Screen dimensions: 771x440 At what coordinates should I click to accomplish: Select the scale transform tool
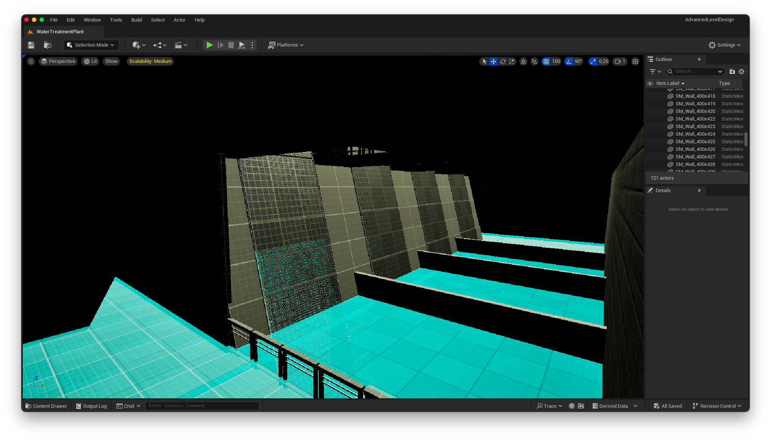click(x=512, y=61)
